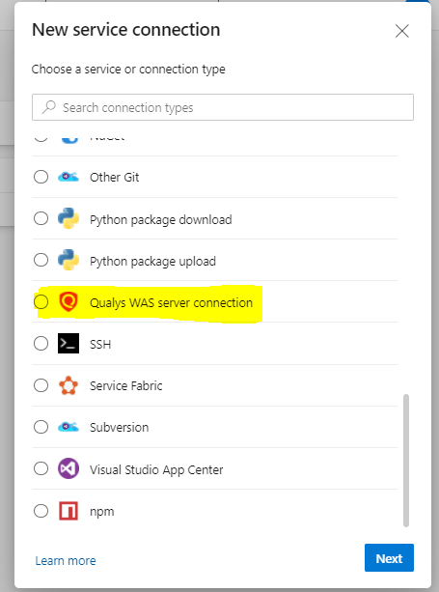Image resolution: width=439 pixels, height=592 pixels.
Task: Click the Visual Studio App Center icon
Action: pyautogui.click(x=69, y=468)
